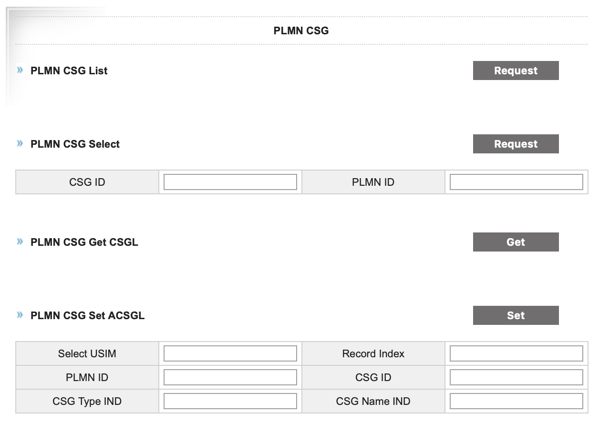
Task: Focus the PLMN ID field in Set ACSGL
Action: [230, 377]
